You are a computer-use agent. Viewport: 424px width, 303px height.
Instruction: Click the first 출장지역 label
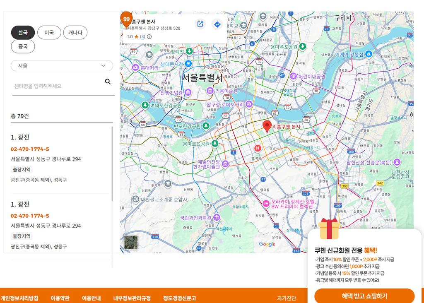click(22, 169)
